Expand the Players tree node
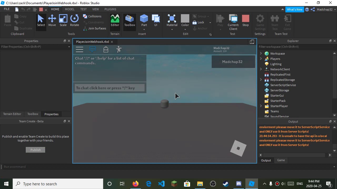Viewport: 337px width, 189px height. click(261, 59)
